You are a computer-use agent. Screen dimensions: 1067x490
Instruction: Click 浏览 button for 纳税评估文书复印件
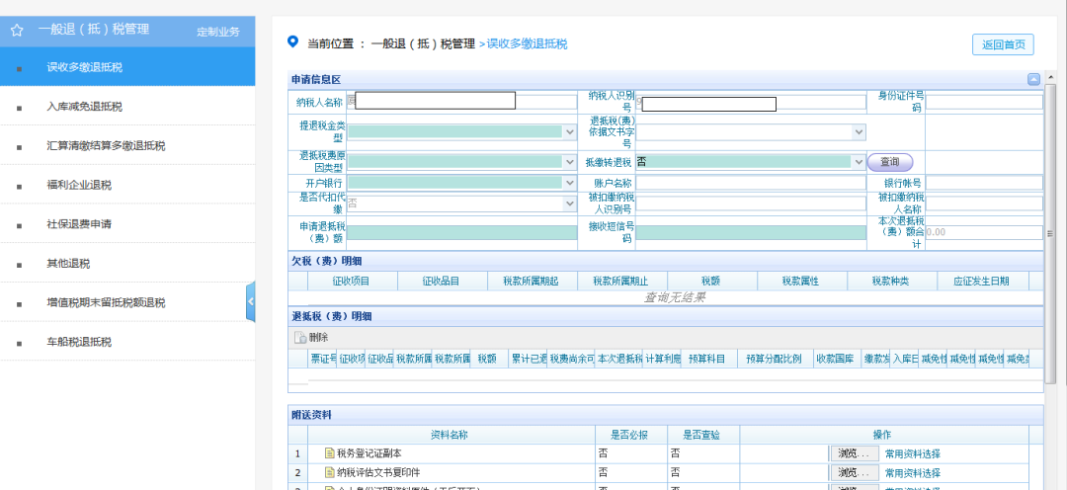coord(854,472)
